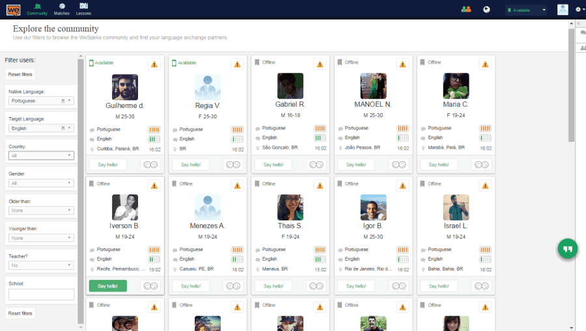Click the WeSpeke logo
This screenshot has height=331, width=586.
[14, 10]
